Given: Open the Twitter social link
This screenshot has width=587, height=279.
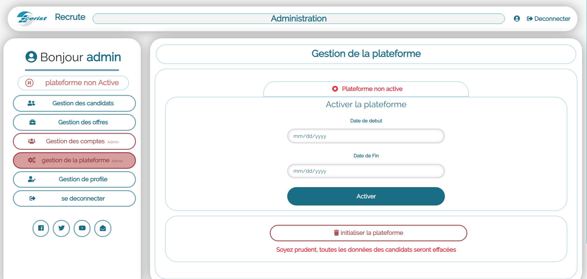Looking at the screenshot, I should [x=61, y=228].
